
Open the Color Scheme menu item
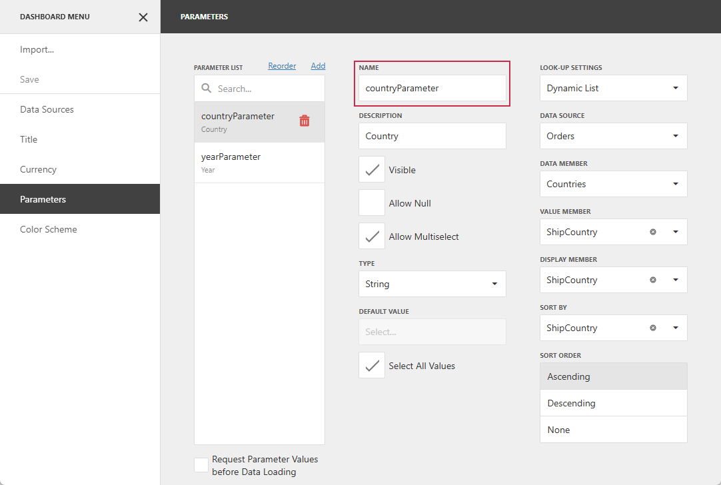pos(80,229)
